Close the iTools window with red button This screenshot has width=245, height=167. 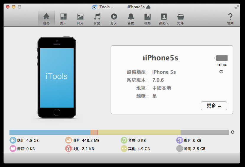[8, 7]
